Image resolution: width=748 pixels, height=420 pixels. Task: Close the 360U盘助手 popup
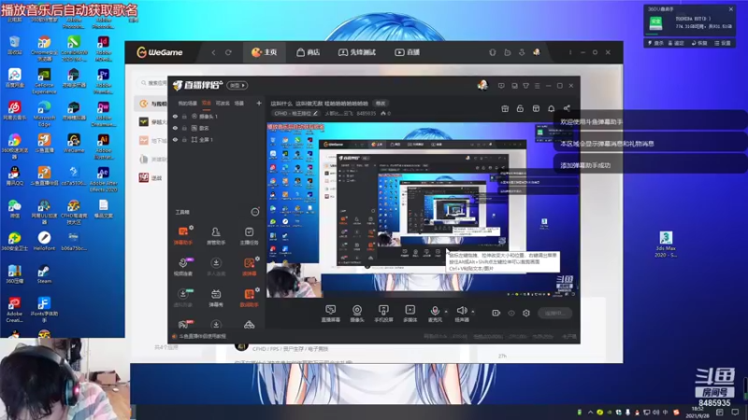[x=731, y=9]
